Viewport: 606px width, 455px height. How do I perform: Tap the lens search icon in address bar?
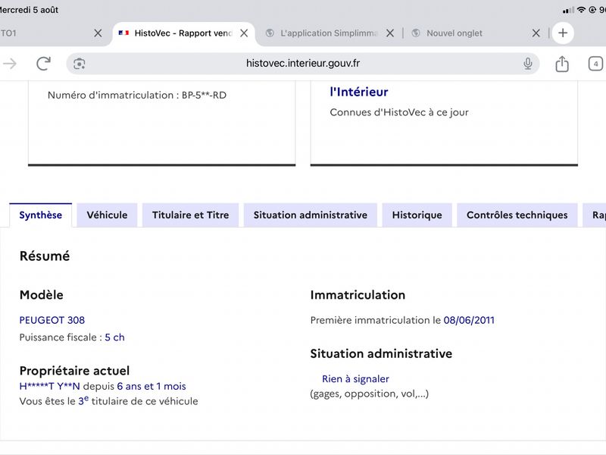coord(80,64)
